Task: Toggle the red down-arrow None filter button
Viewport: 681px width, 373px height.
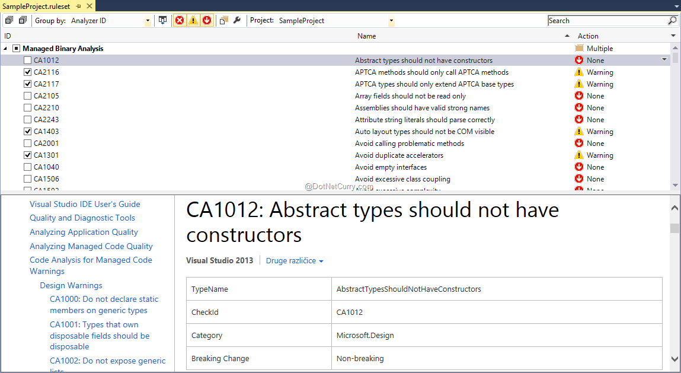Action: tap(207, 20)
